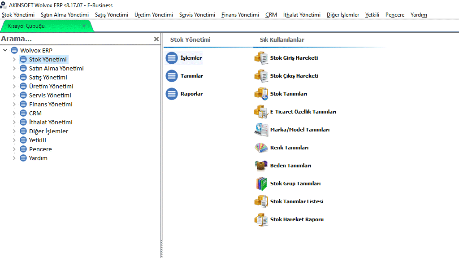Click Marka/Model Tanımları icon
The image size is (459, 258).
click(261, 130)
